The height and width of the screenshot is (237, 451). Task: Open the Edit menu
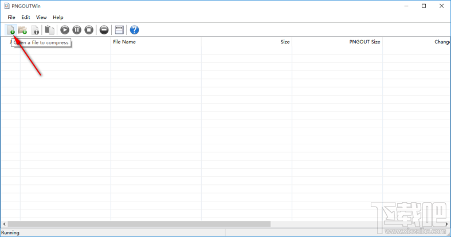tap(26, 17)
